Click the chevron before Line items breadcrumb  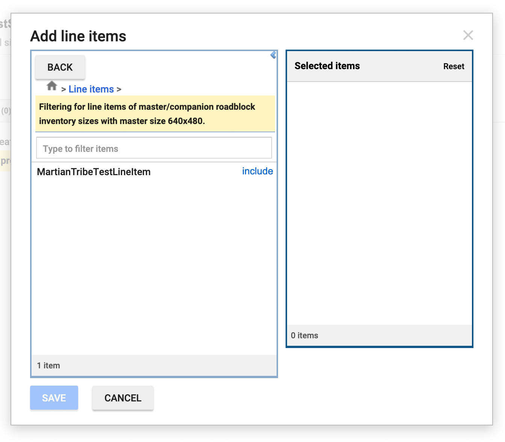pos(63,89)
